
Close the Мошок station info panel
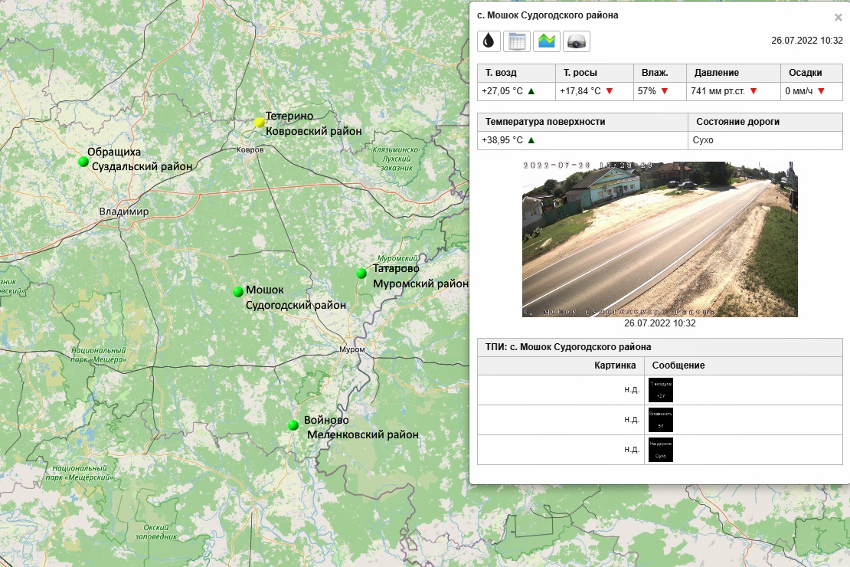838,17
